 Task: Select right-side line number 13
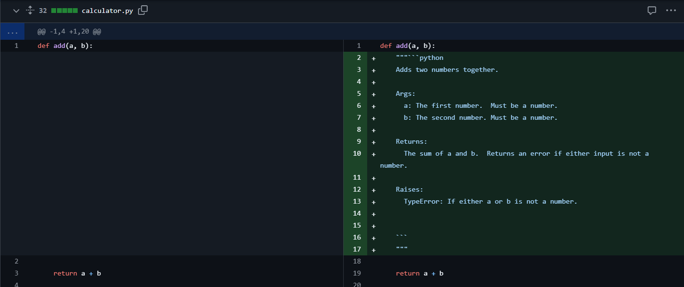pos(357,202)
